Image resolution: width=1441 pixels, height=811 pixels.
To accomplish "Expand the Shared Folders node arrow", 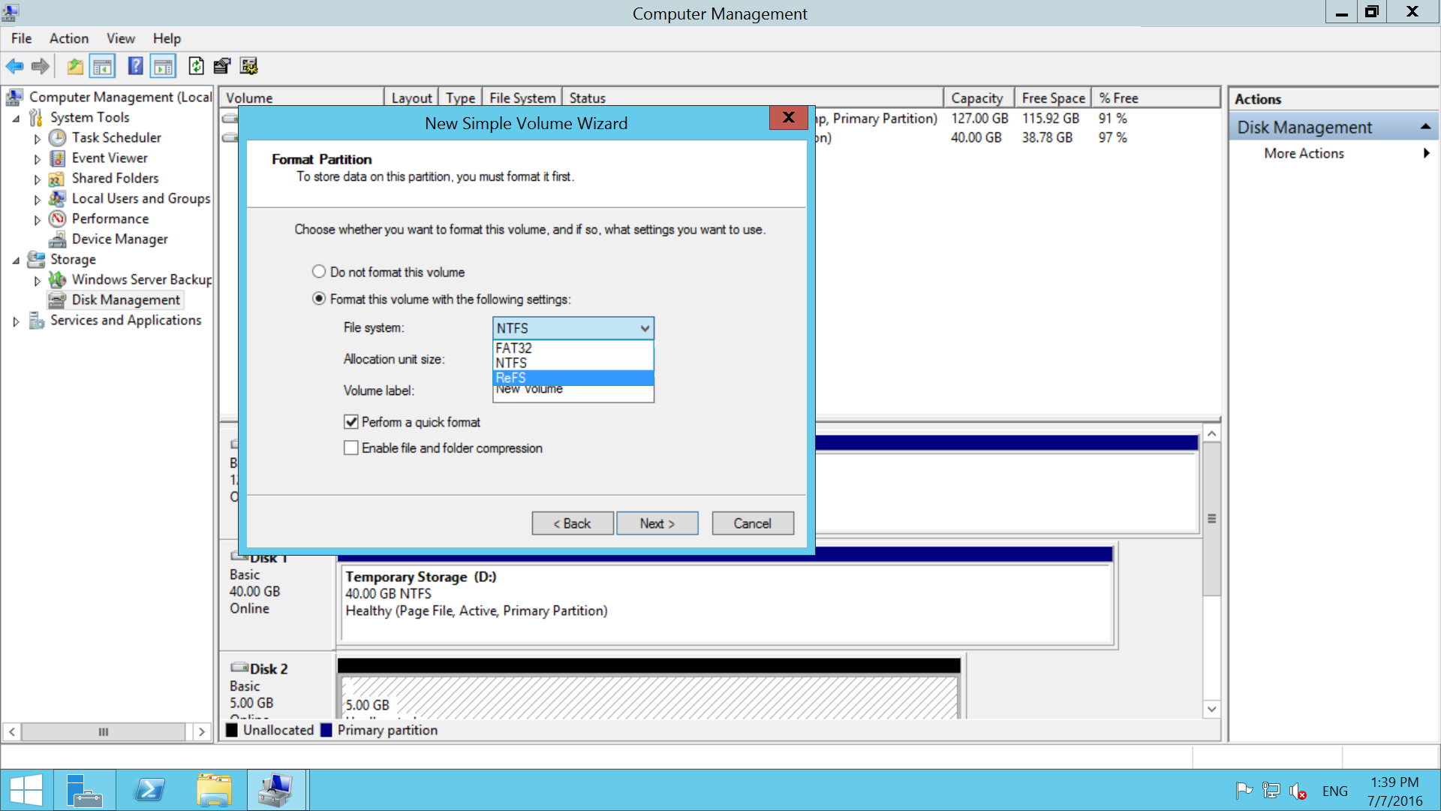I will (x=37, y=179).
